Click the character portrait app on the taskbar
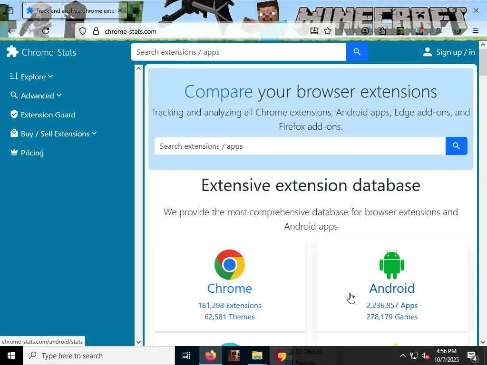This screenshot has width=487, height=365. tap(234, 355)
